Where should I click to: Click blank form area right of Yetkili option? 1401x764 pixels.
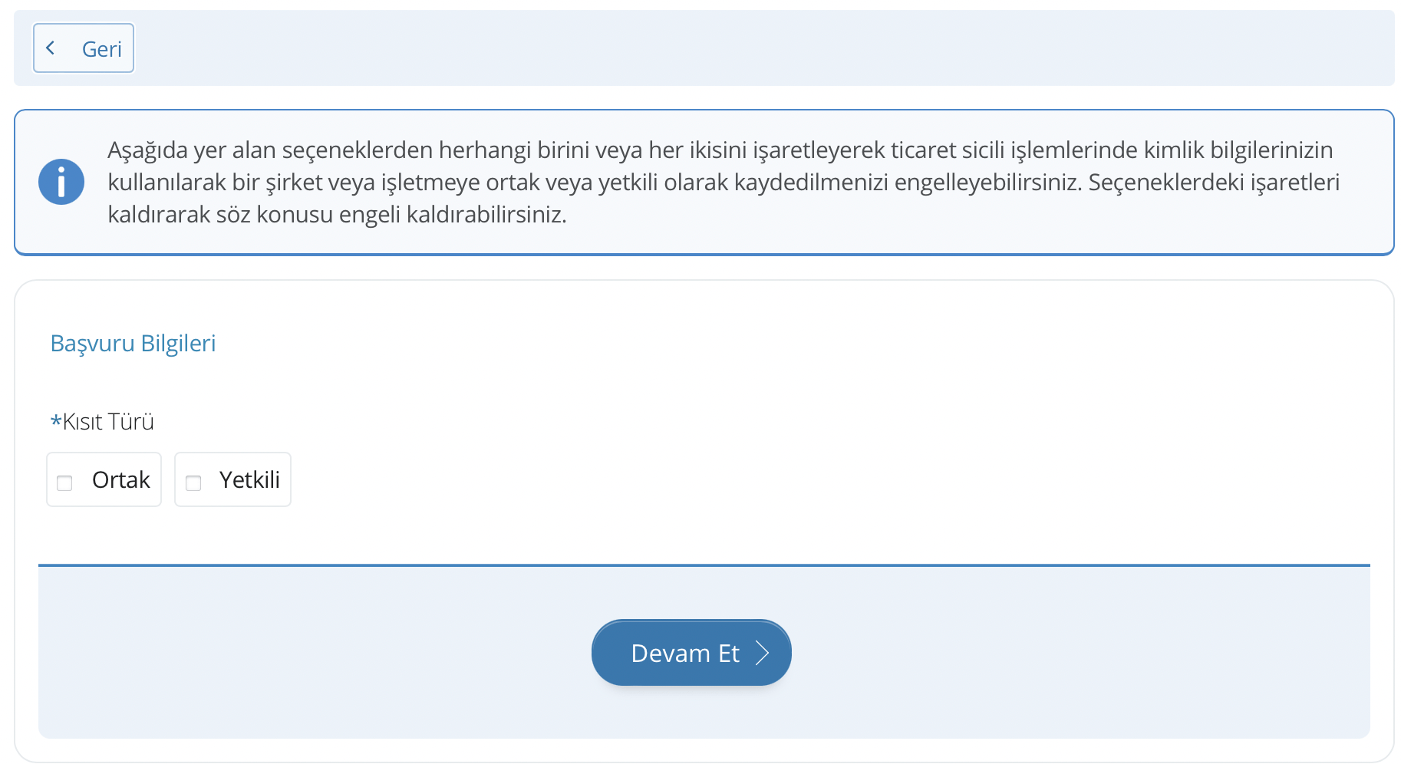(767, 480)
